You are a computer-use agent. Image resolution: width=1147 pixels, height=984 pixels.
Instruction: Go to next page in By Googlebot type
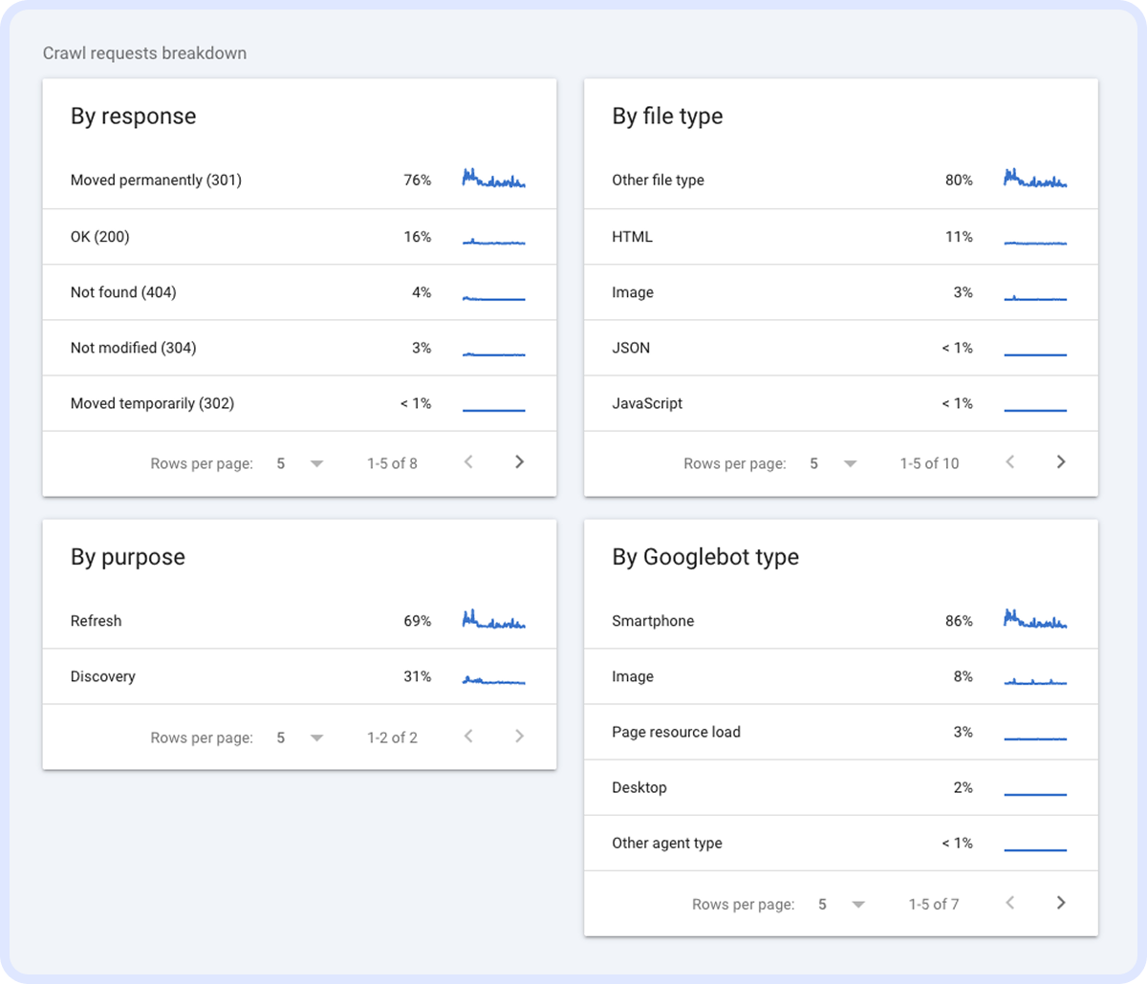coord(1060,903)
